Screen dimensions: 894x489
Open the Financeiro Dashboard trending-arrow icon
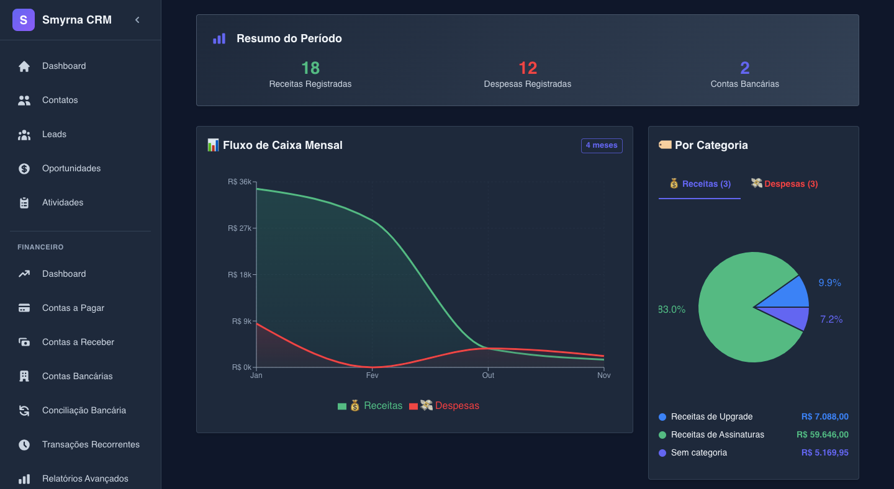(24, 274)
